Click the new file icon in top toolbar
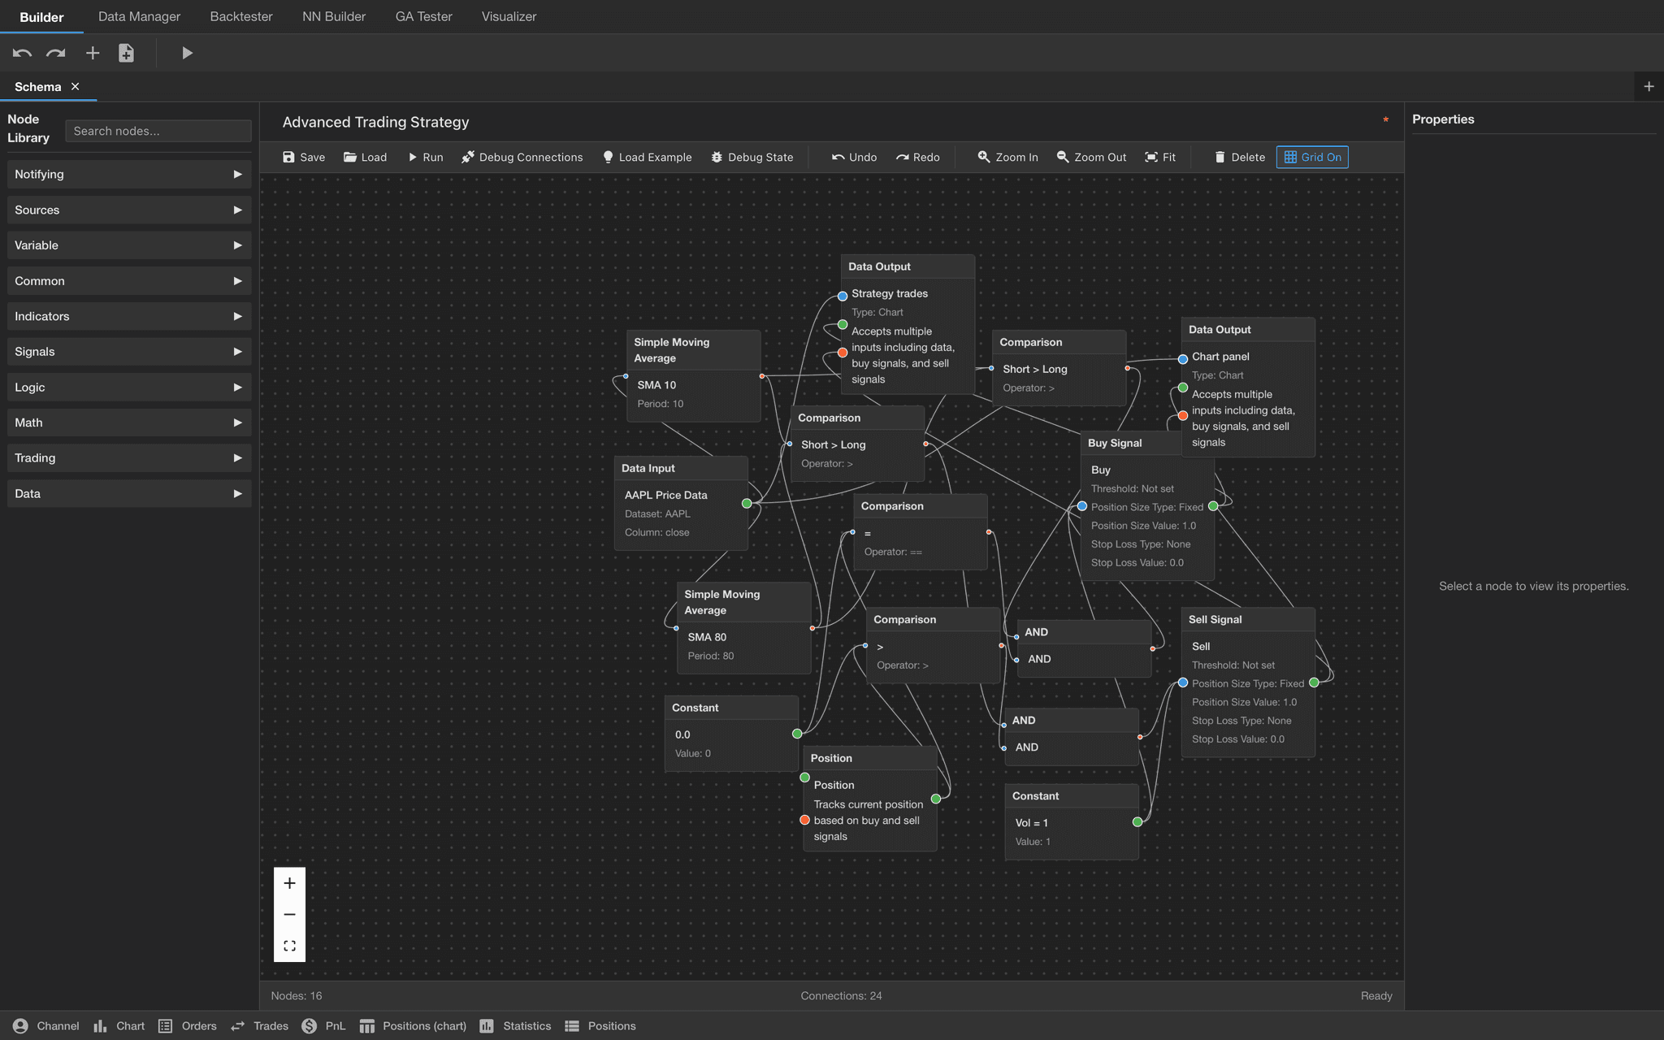The height and width of the screenshot is (1040, 1664). 126,53
